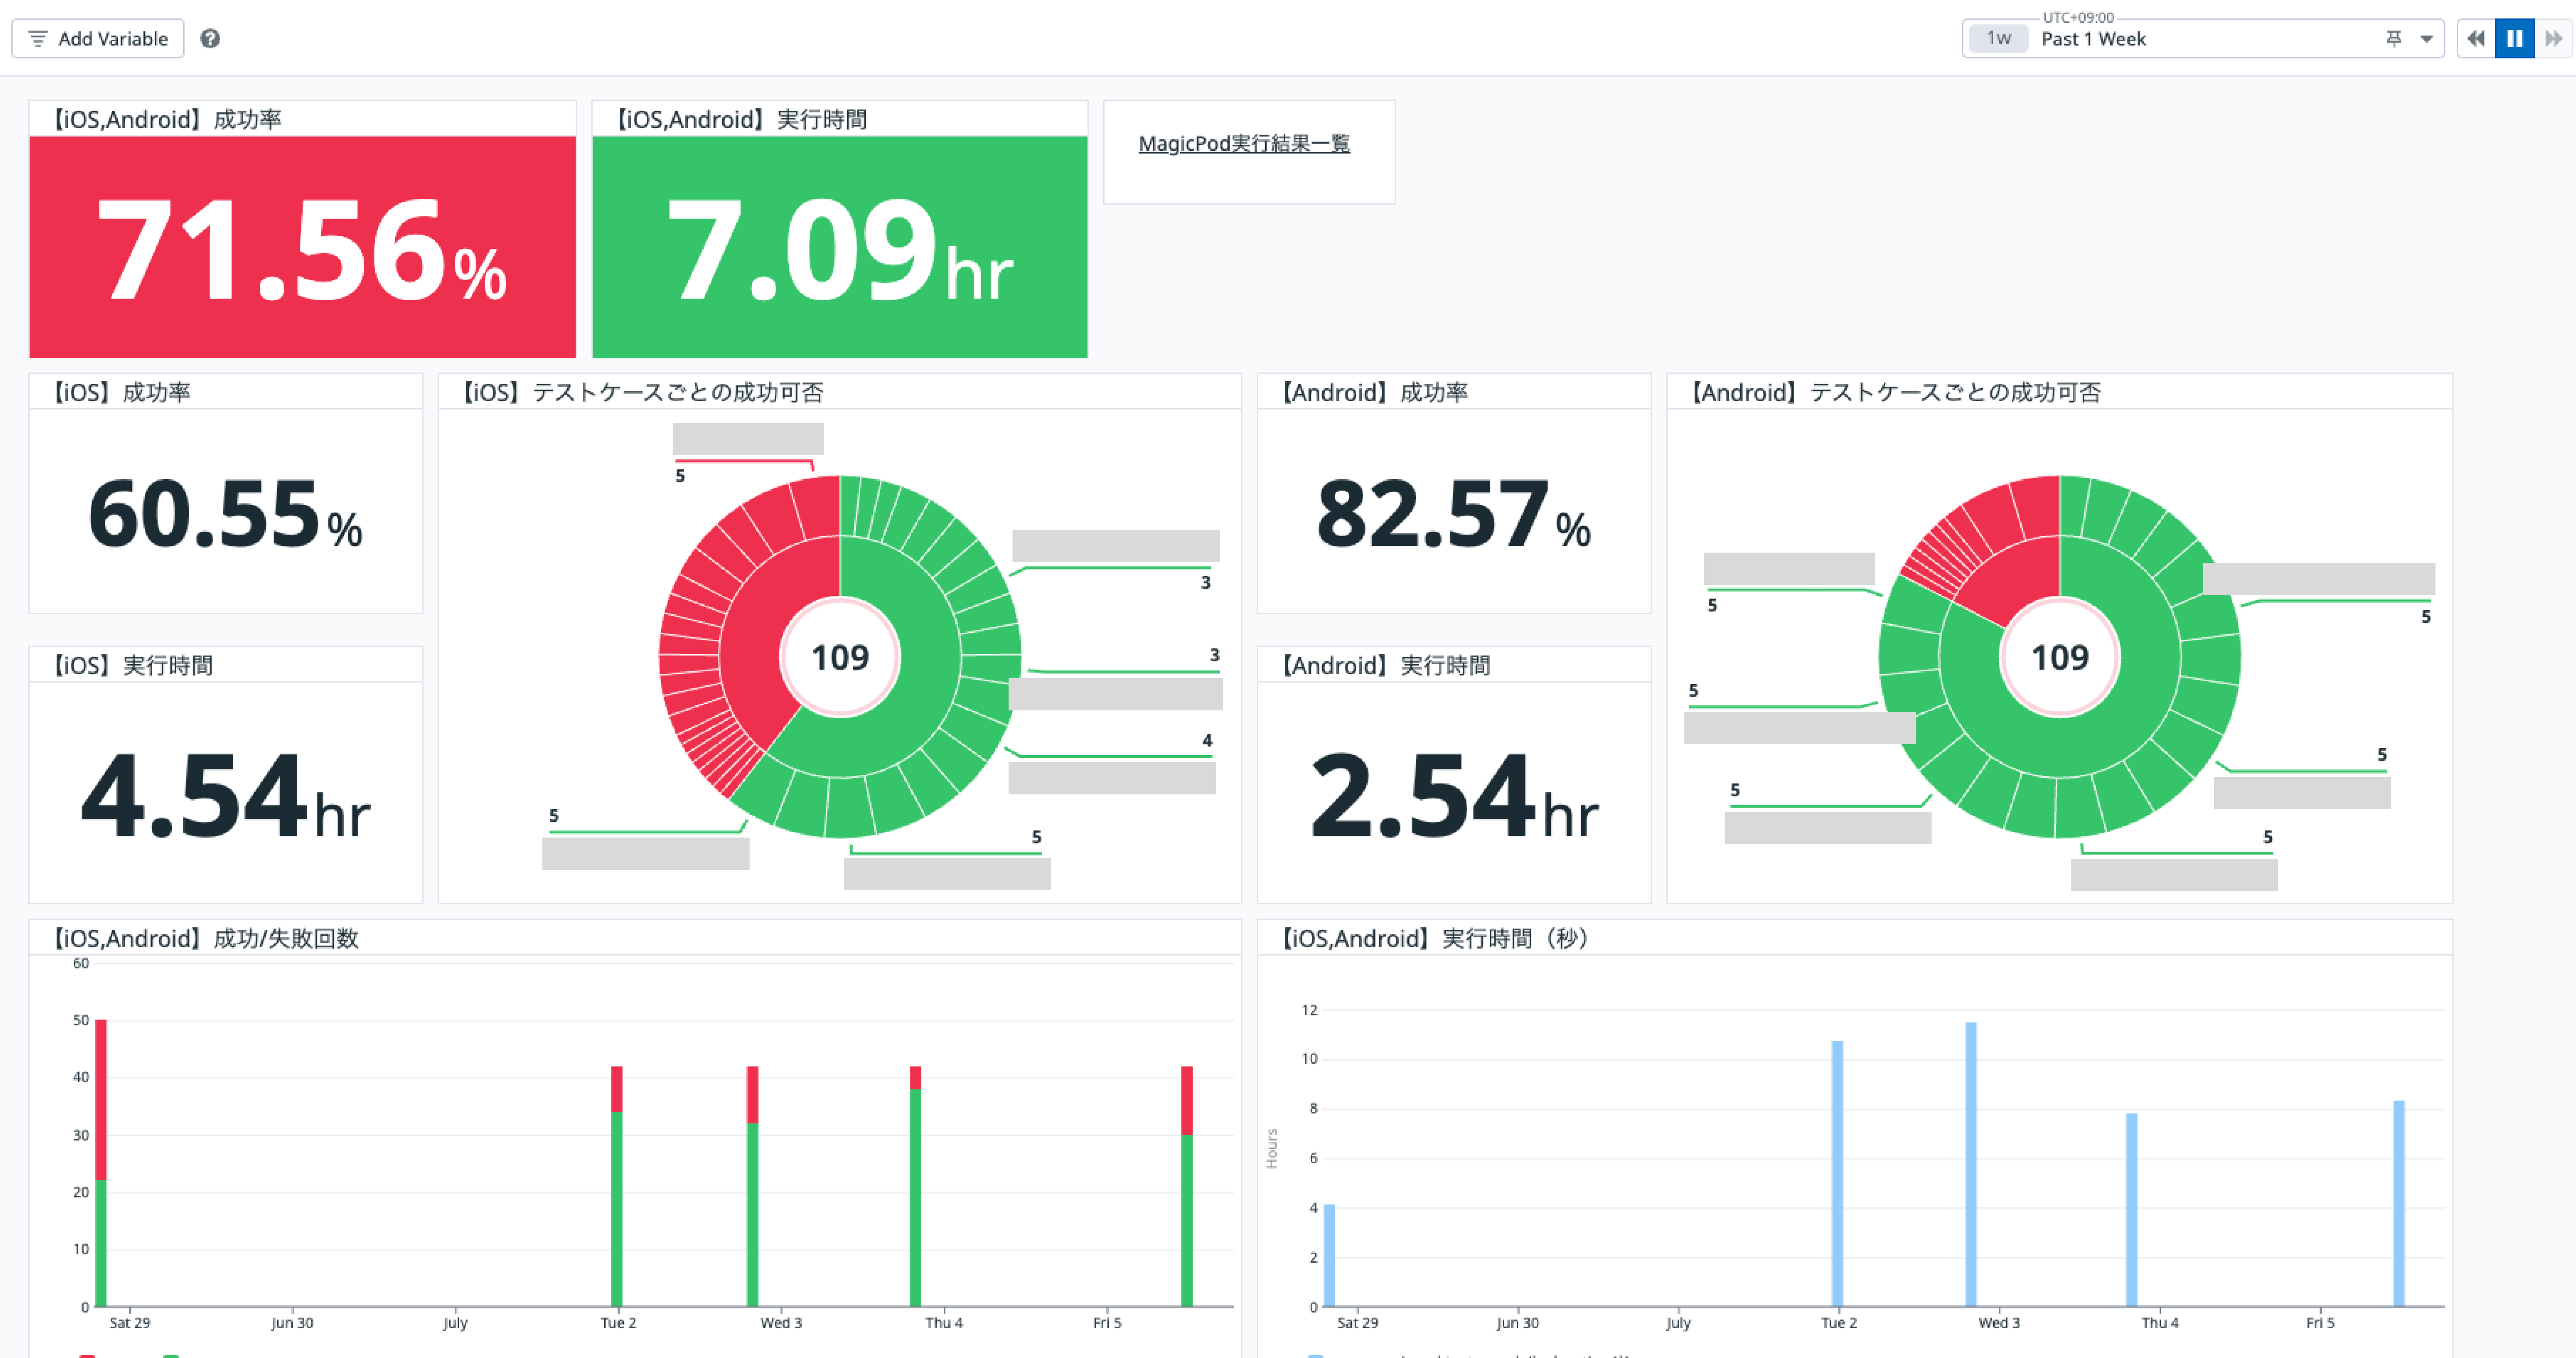
Task: Click the Wed 3 bar in execution time chart
Action: coord(1971,1165)
